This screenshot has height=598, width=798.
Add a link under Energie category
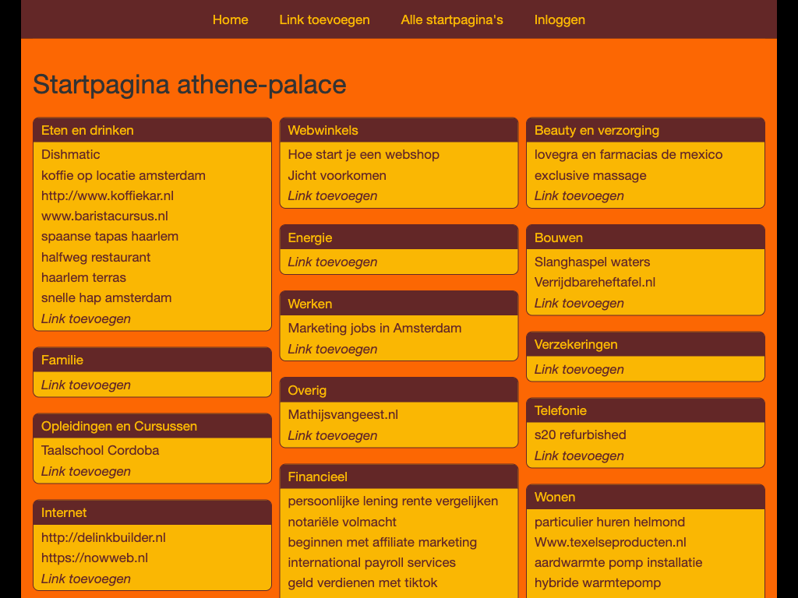coord(332,262)
